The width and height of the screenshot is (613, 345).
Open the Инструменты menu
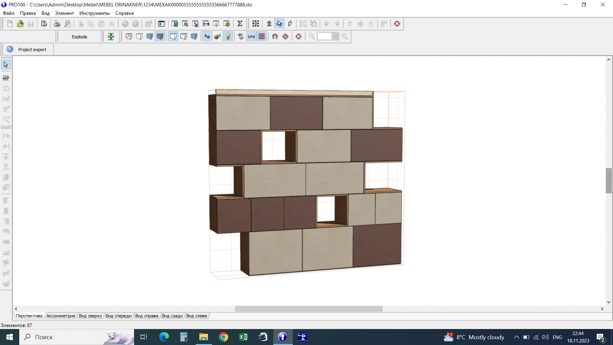pyautogui.click(x=94, y=13)
